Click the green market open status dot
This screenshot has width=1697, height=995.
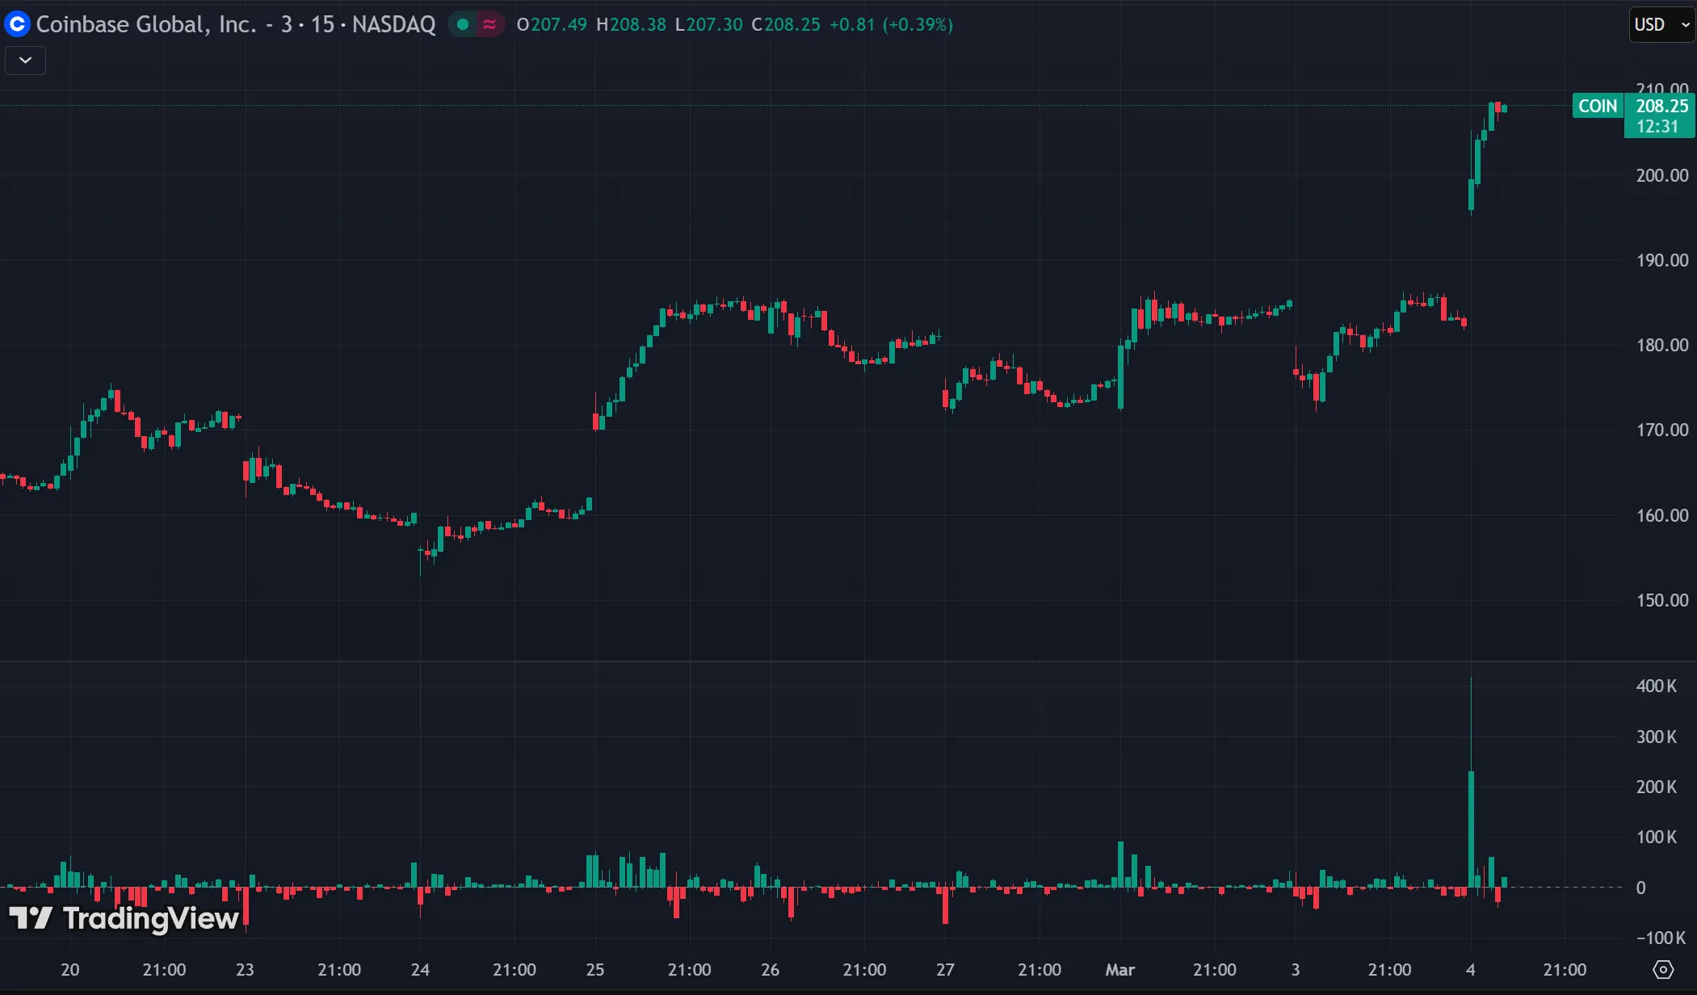pos(463,24)
